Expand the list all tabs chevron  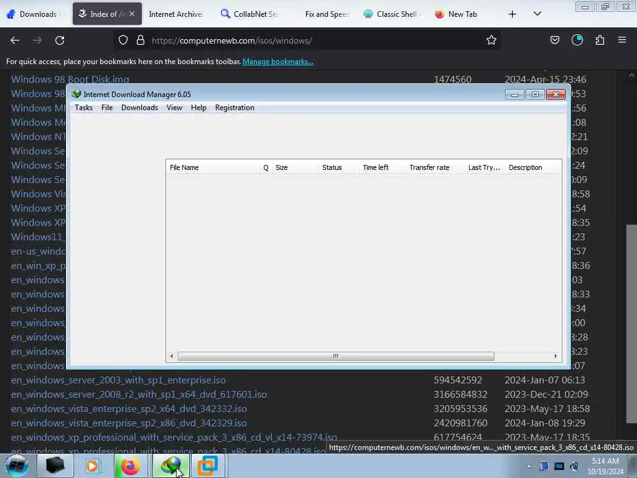click(x=537, y=14)
